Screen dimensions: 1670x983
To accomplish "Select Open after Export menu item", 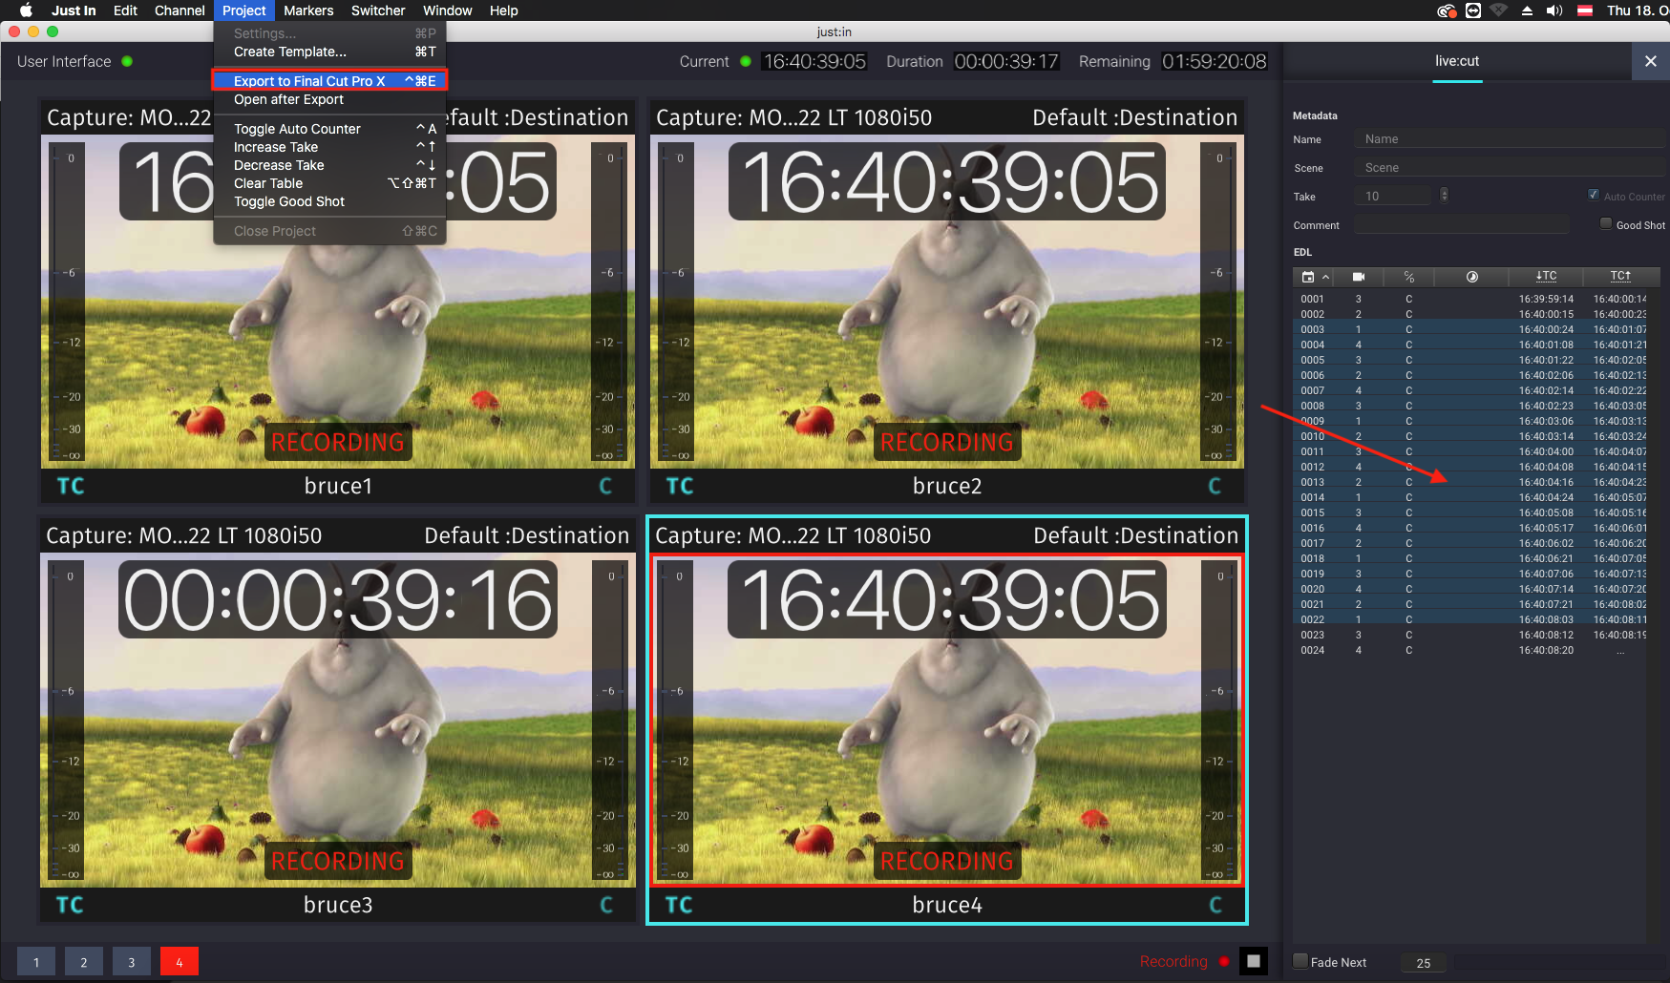I will point(329,99).
